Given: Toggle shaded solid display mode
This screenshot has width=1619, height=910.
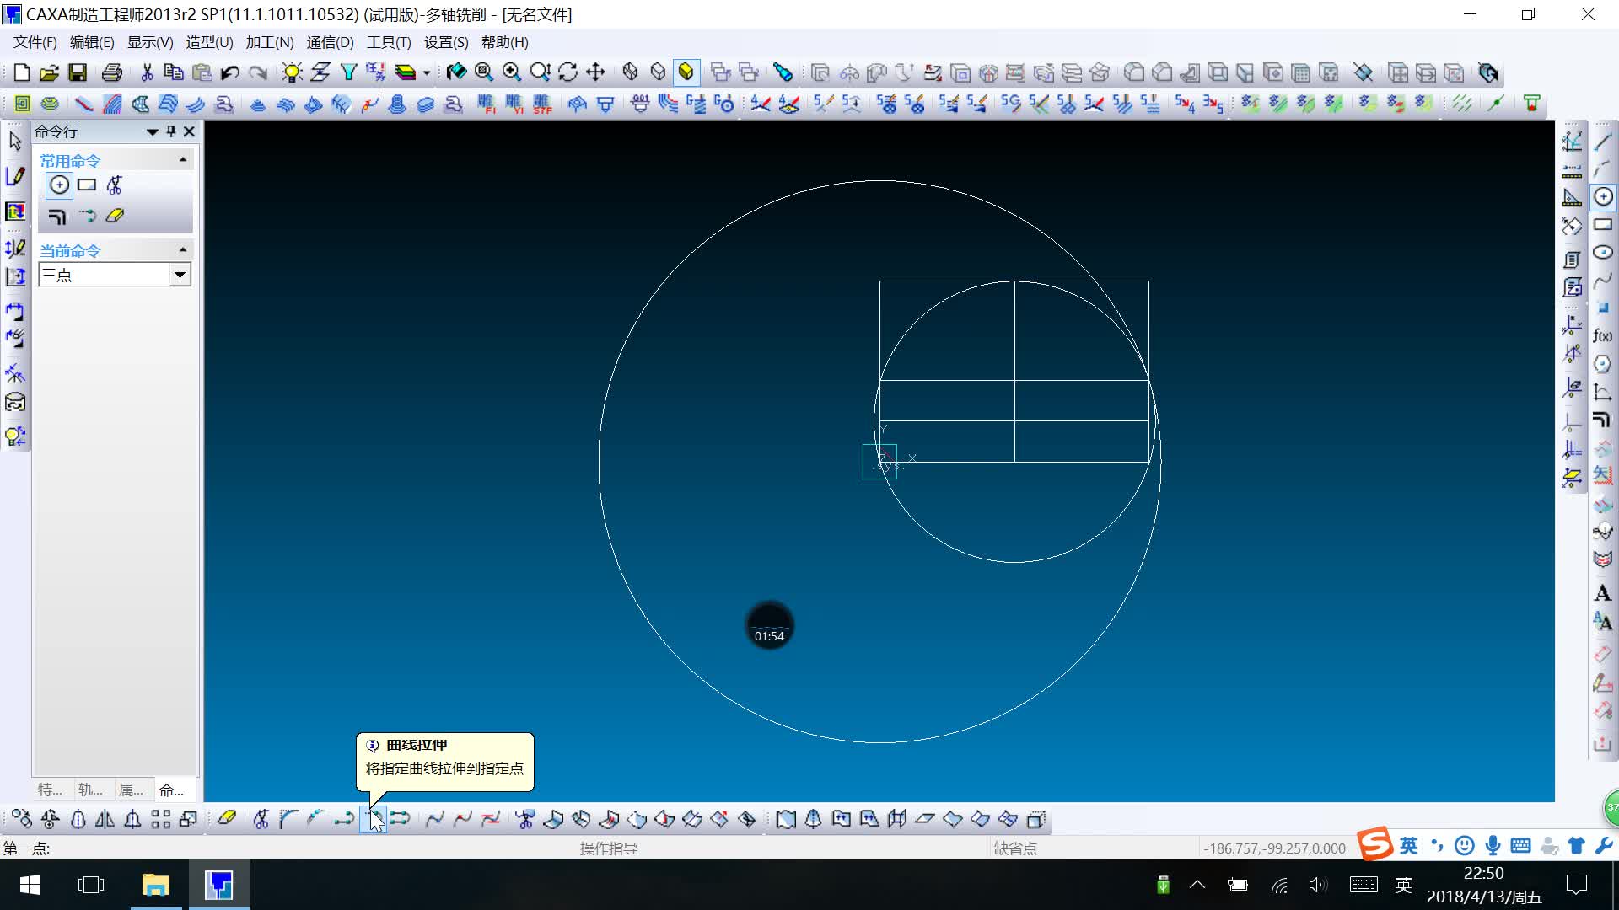Looking at the screenshot, I should [686, 72].
